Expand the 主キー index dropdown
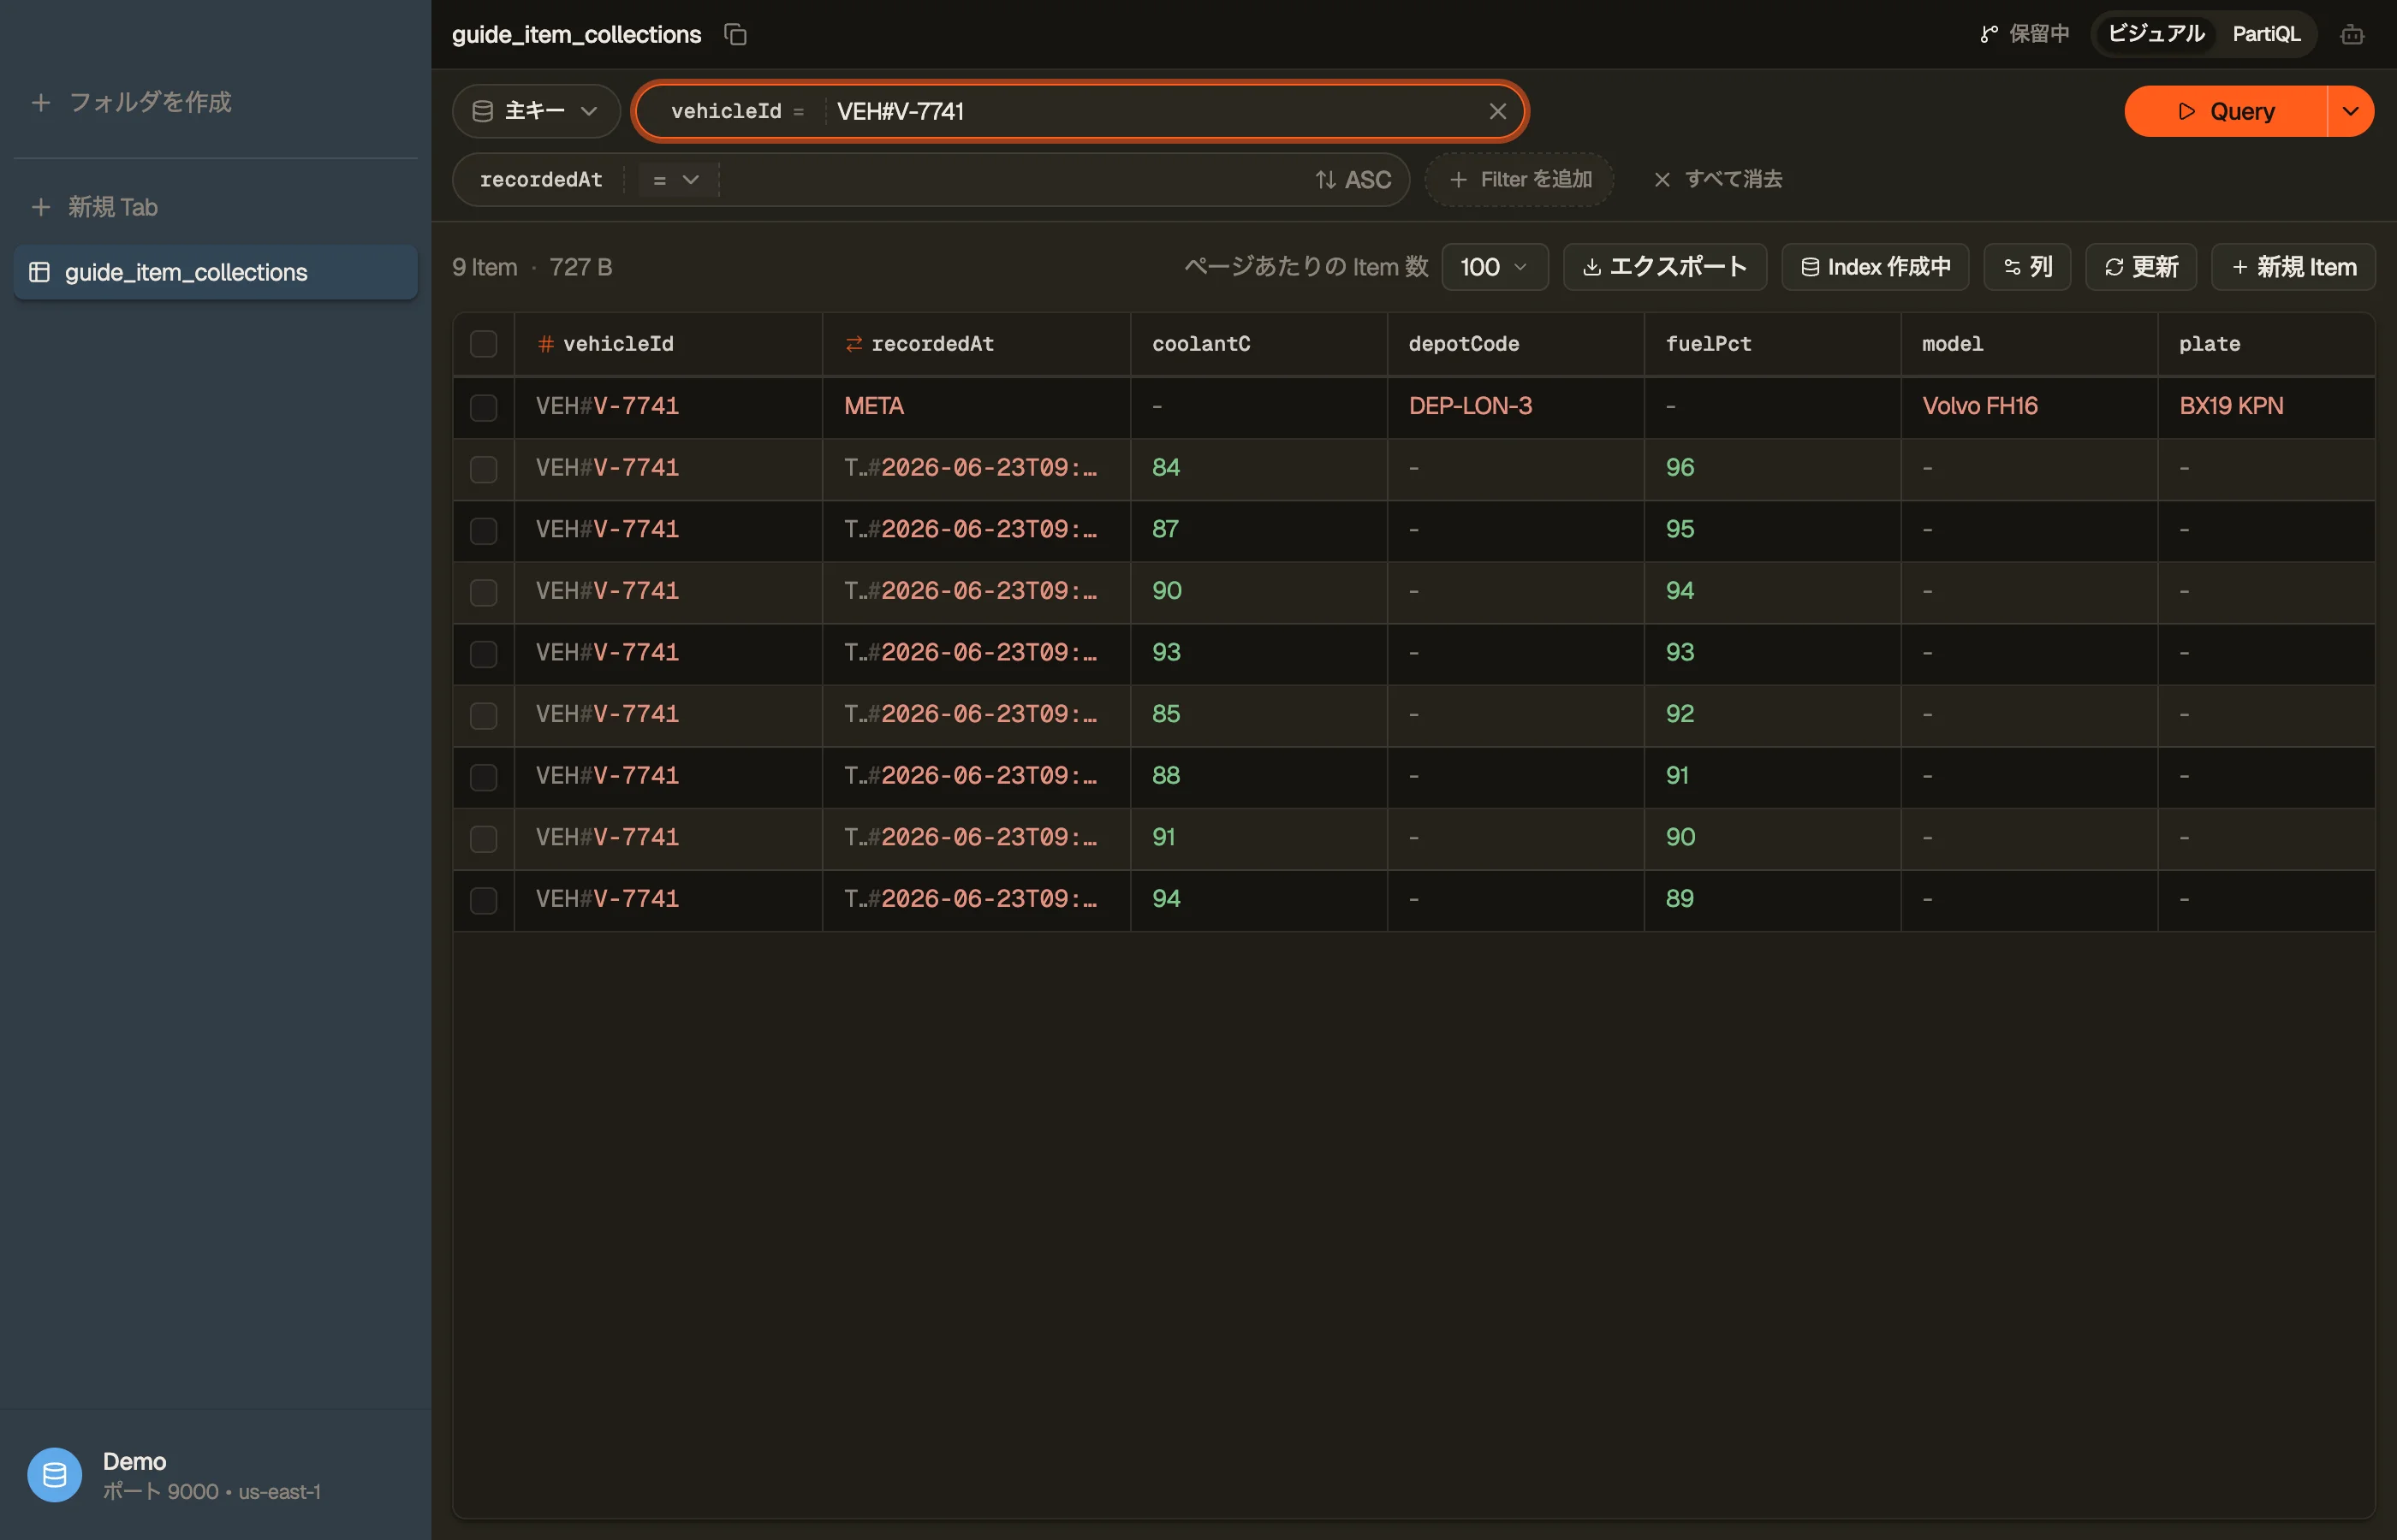 tap(536, 111)
